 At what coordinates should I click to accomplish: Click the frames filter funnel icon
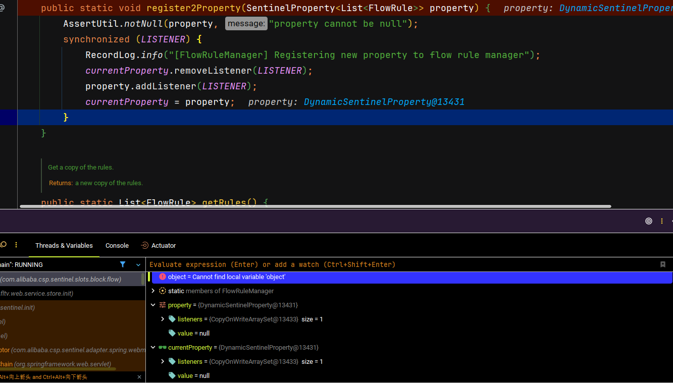(123, 264)
